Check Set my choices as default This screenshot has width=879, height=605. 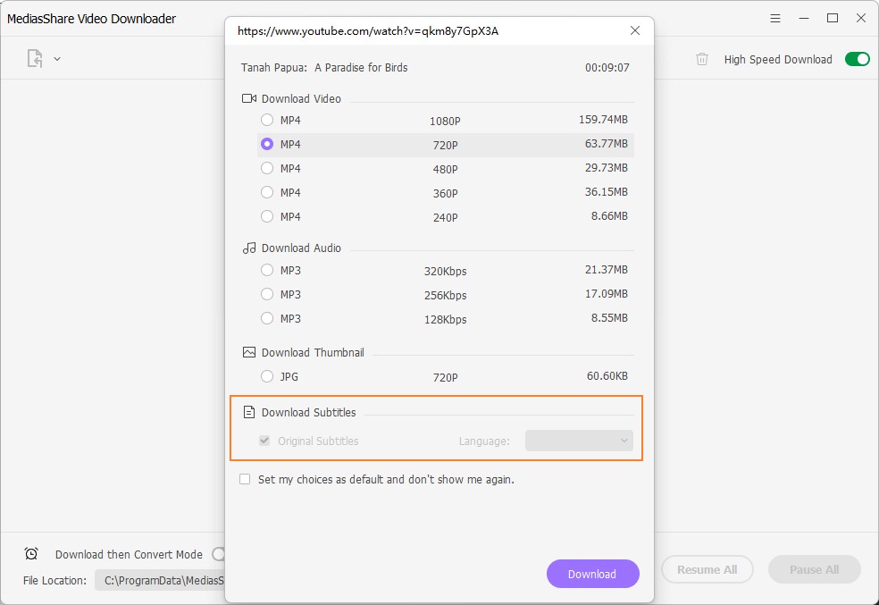(245, 479)
